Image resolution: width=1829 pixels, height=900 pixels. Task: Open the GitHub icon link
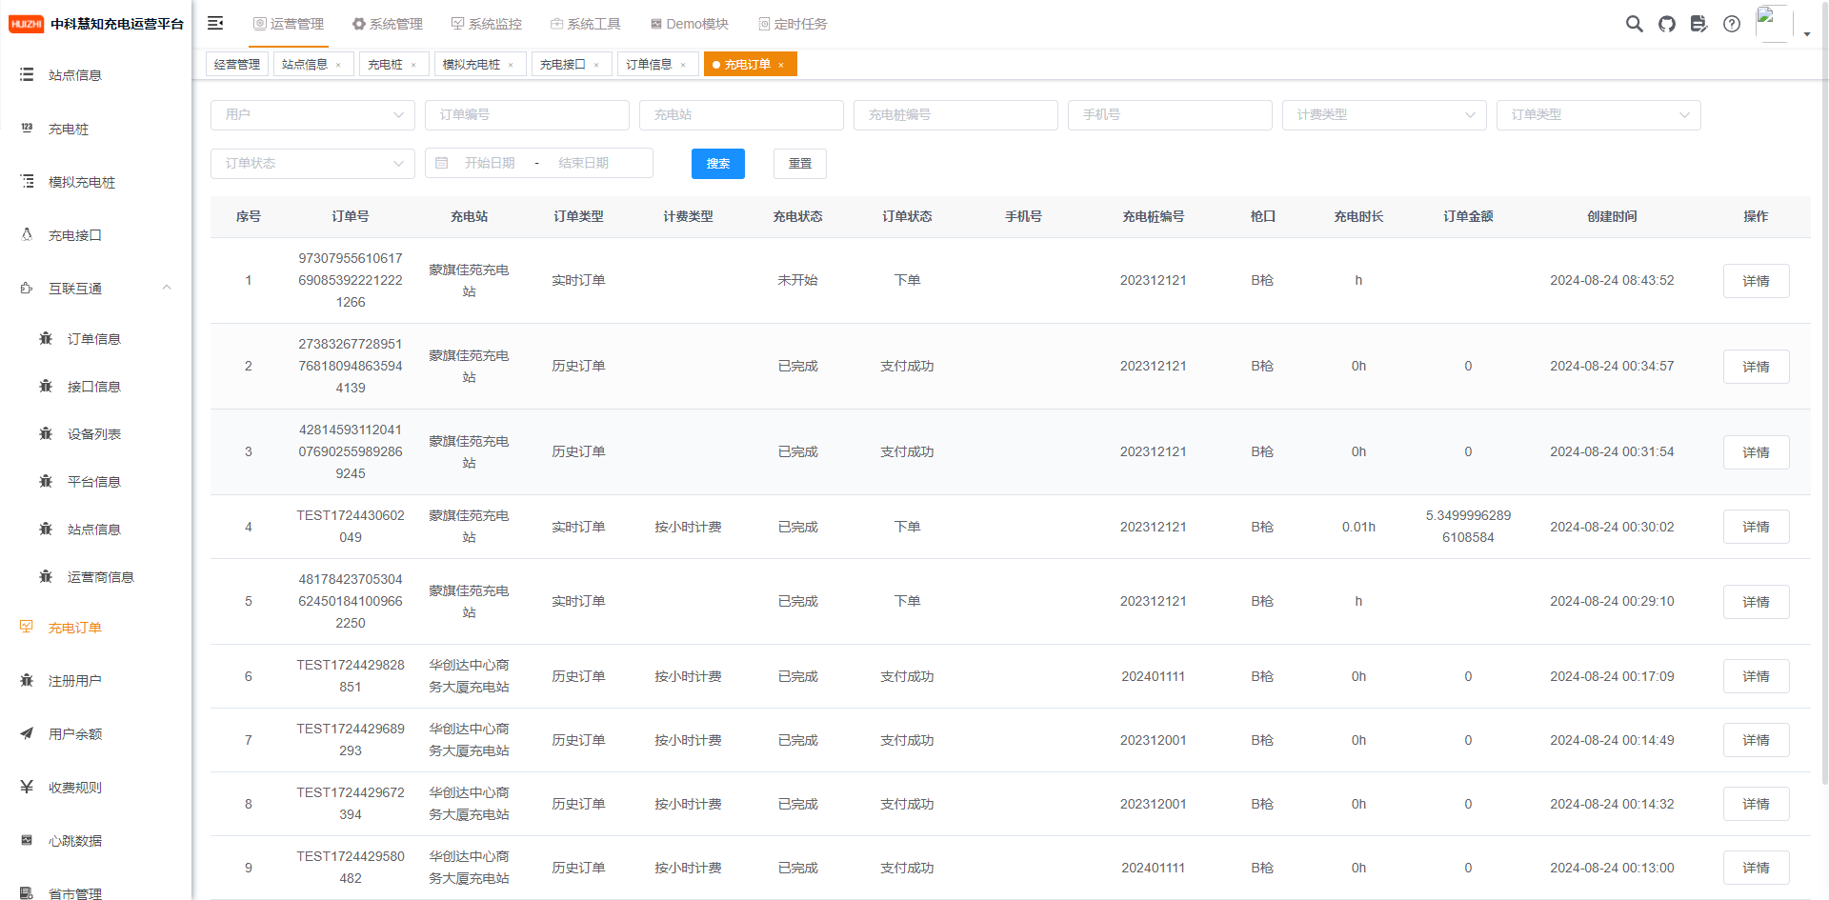(1667, 24)
